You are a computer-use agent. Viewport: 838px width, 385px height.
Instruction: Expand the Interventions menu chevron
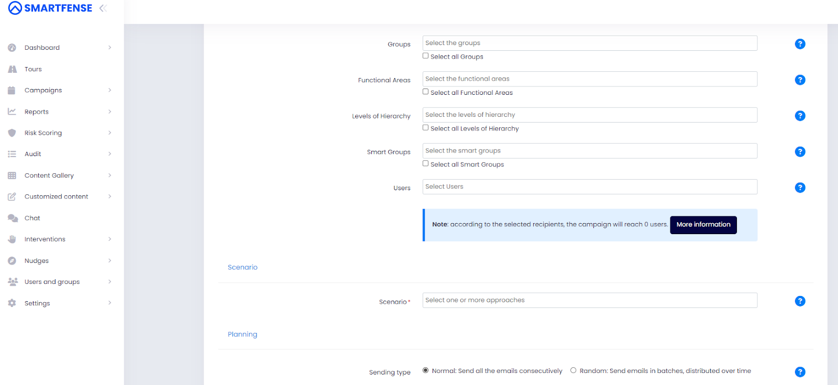[x=110, y=239]
